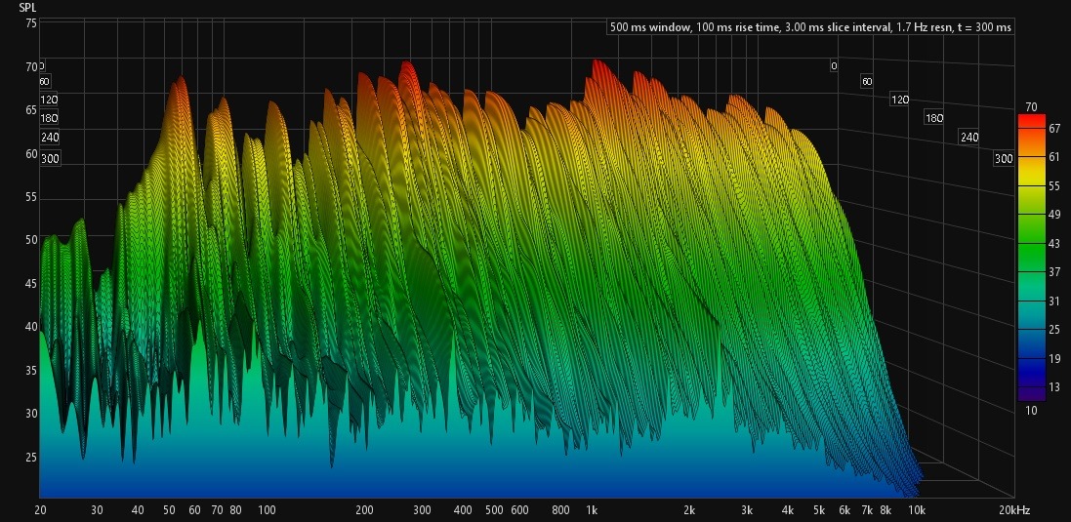Screen dimensions: 1071x522
Task: Click the 43 value on the color legend
Action: 1054,244
